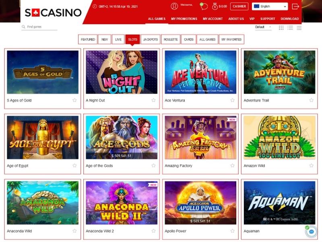Click the money bag balance icon

(x=215, y=6)
